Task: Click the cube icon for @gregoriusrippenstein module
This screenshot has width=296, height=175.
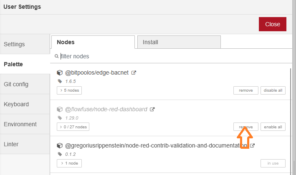Action: [x=60, y=146]
